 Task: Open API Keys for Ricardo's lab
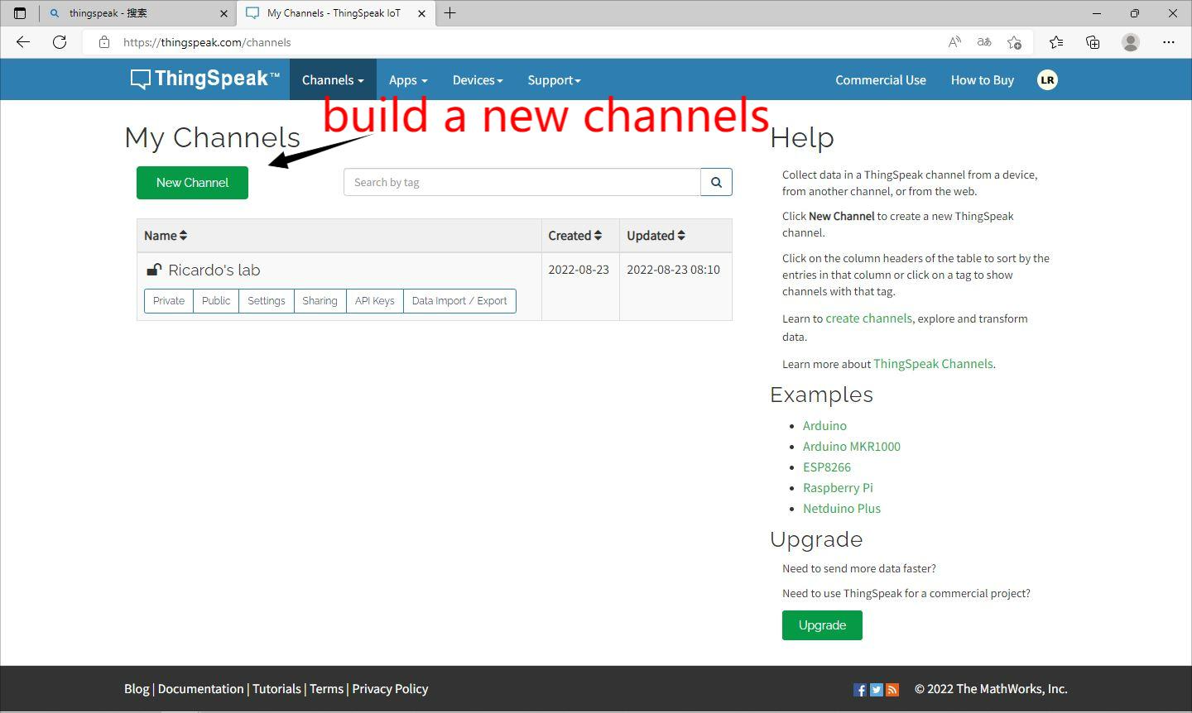pyautogui.click(x=374, y=301)
